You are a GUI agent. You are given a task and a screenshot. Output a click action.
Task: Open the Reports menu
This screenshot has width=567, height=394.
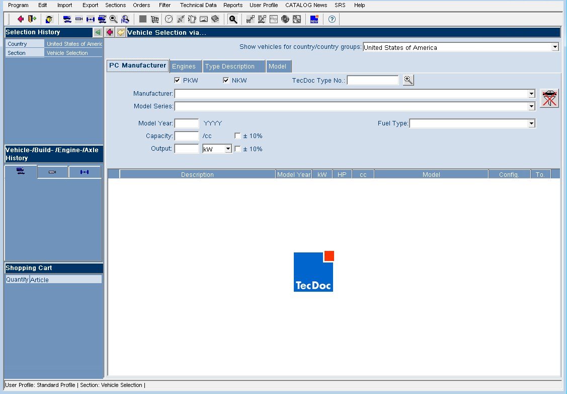[x=233, y=5]
